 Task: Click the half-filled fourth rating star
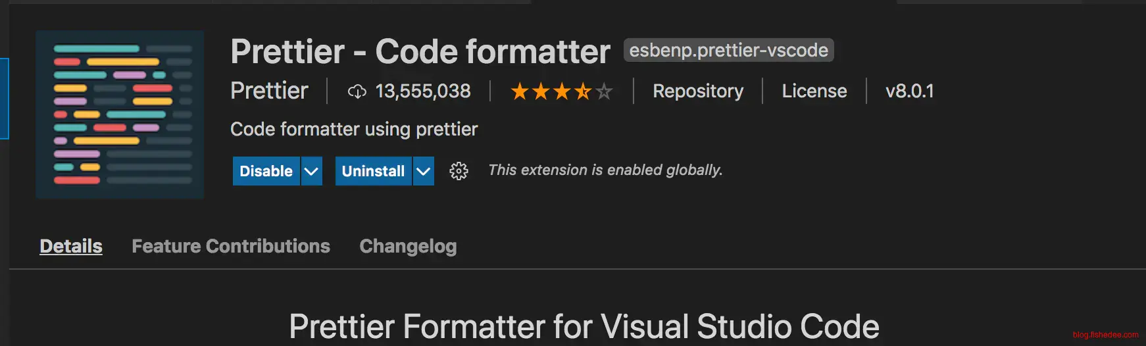(583, 91)
